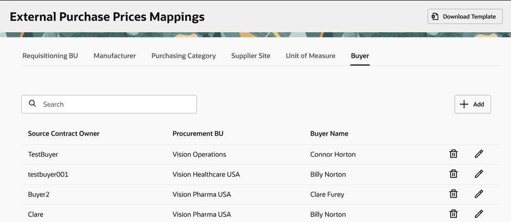The image size is (511, 222).
Task: Select the Purchasing Category tab
Action: 183,55
